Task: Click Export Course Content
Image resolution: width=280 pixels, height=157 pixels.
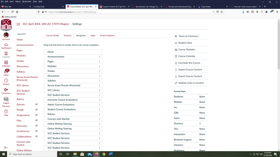Action: point(190,76)
